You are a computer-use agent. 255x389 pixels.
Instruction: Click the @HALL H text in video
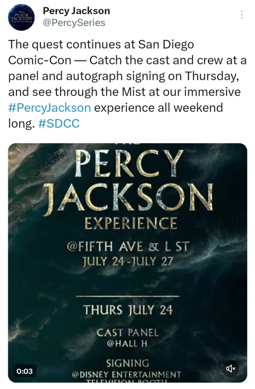point(127,343)
